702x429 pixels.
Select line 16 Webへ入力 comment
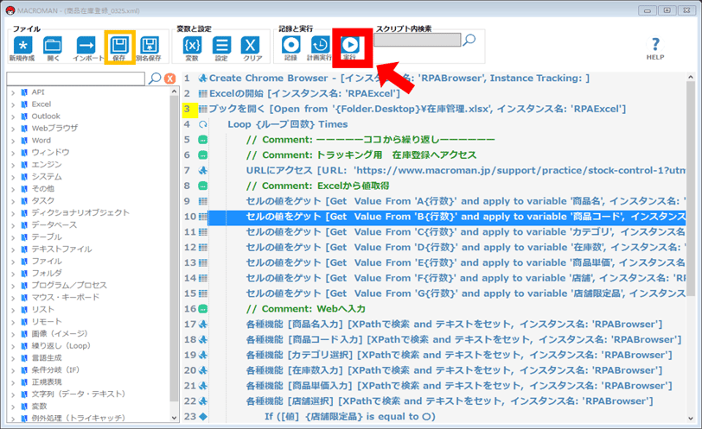tap(306, 309)
